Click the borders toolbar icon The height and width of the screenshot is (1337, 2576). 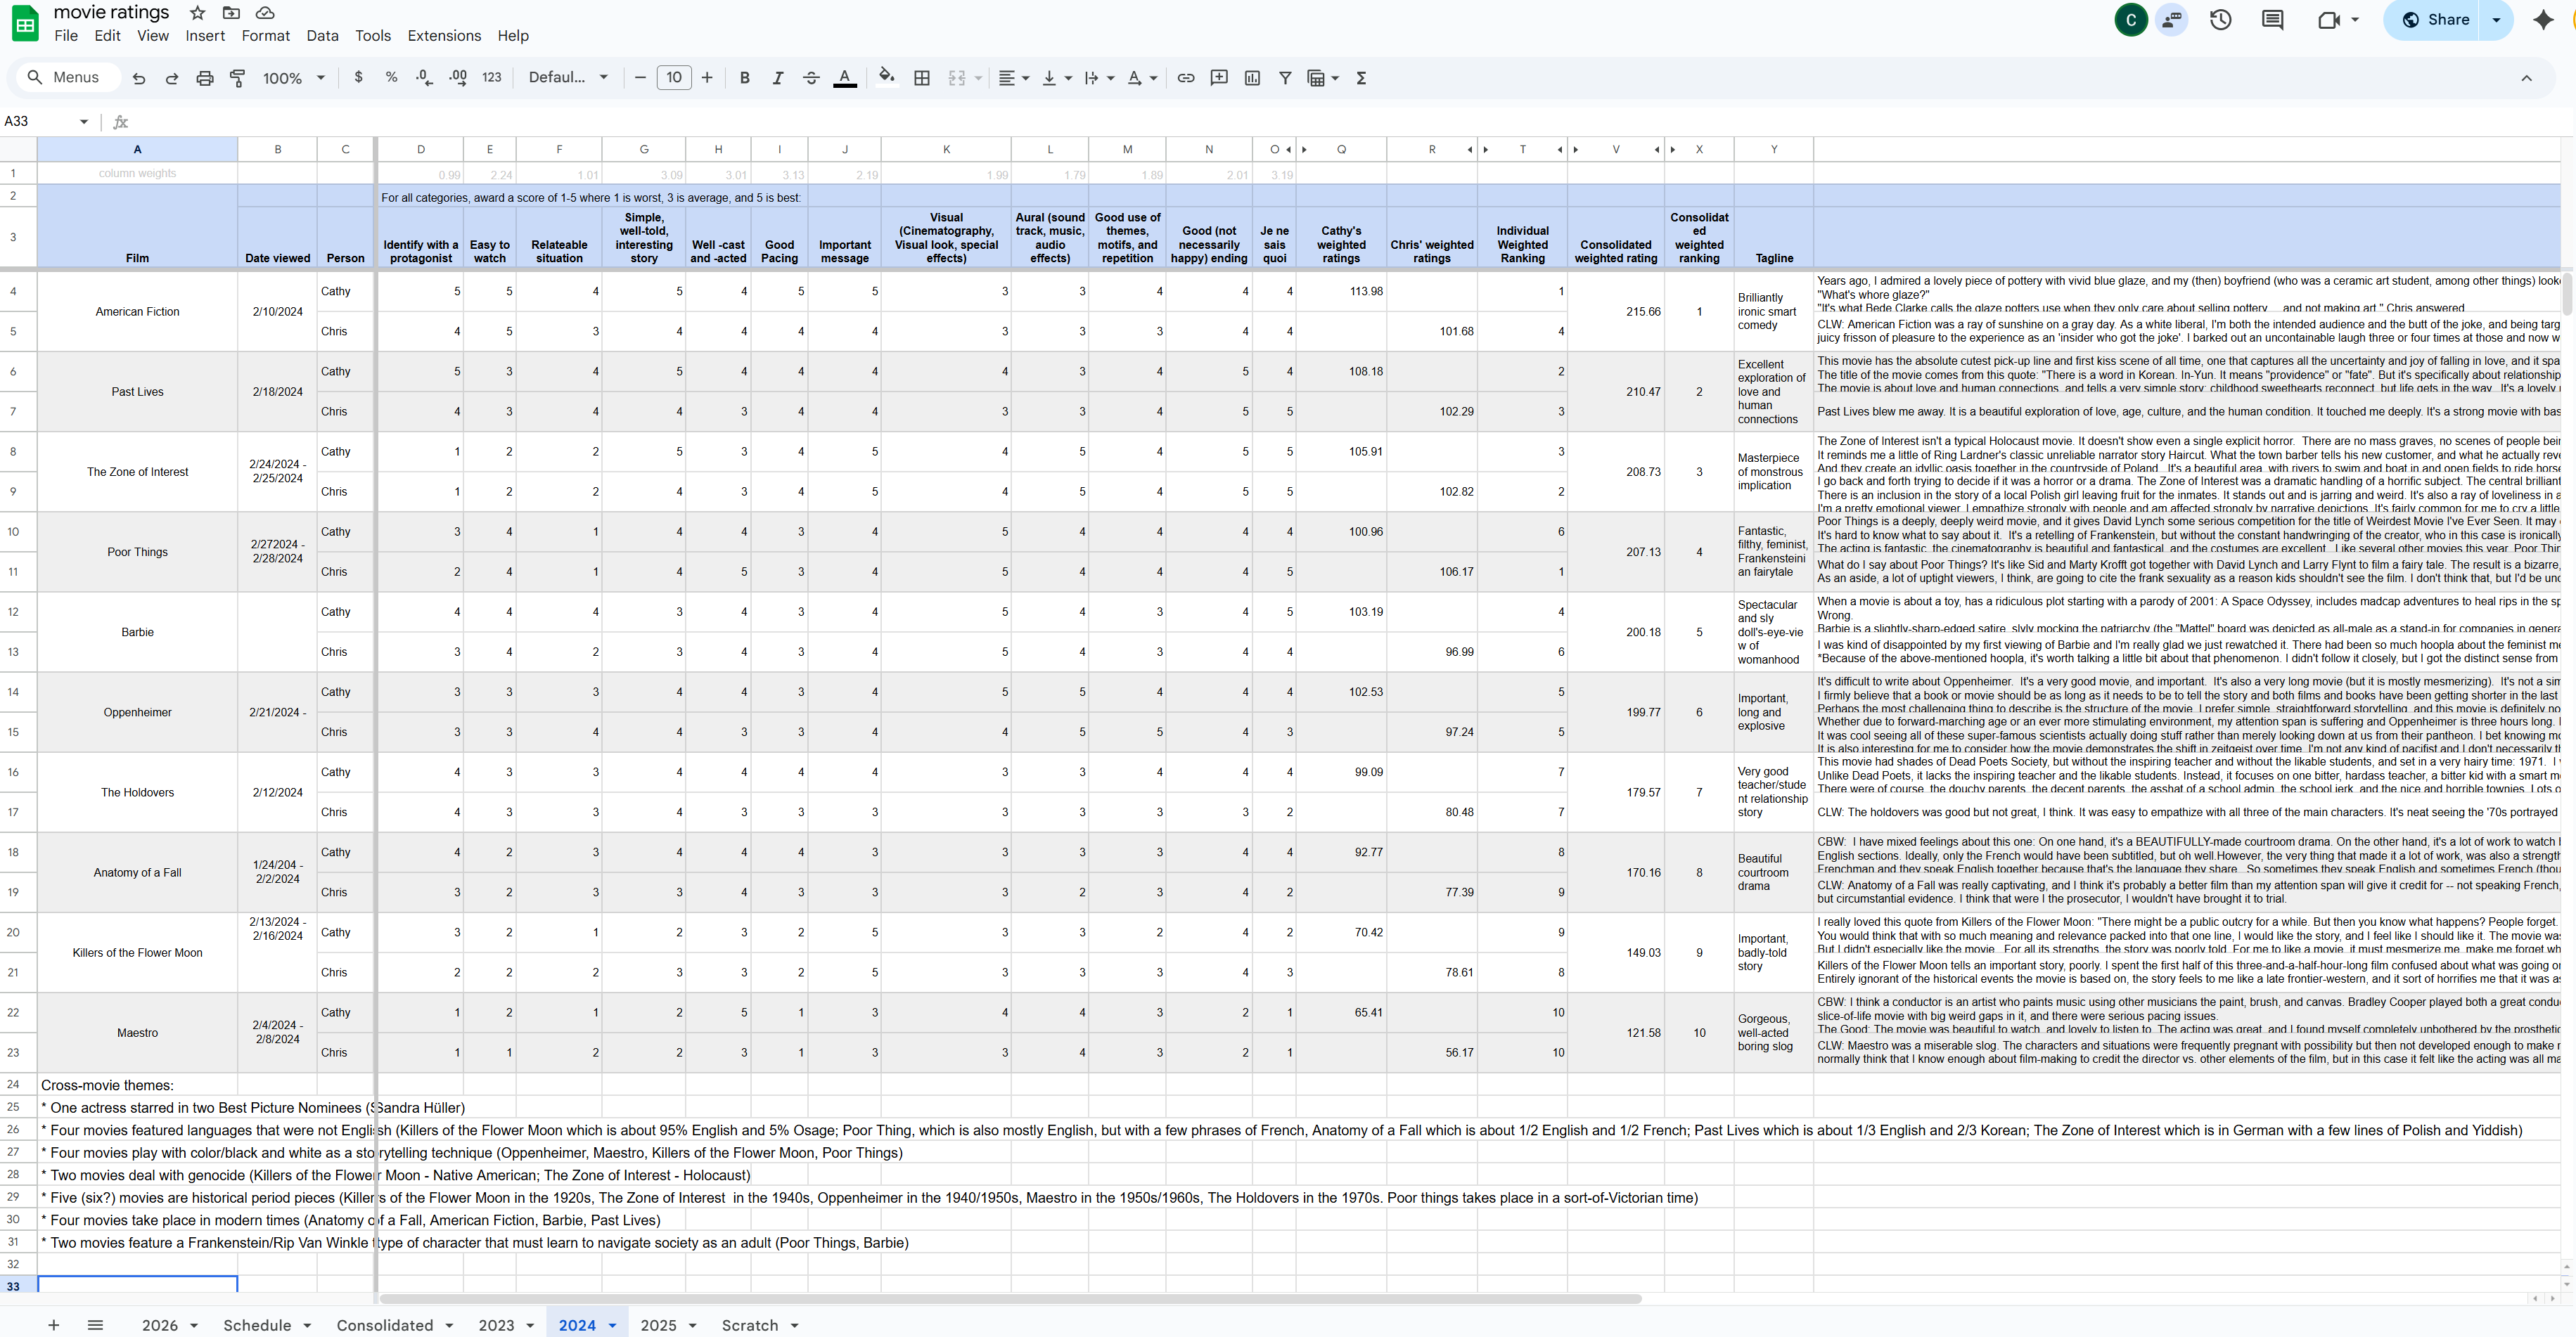click(922, 78)
